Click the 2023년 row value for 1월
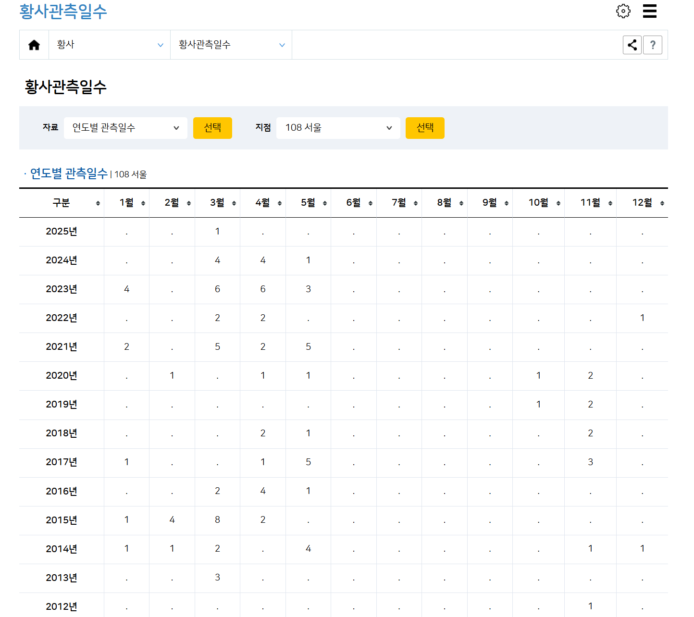 pyautogui.click(x=126, y=289)
